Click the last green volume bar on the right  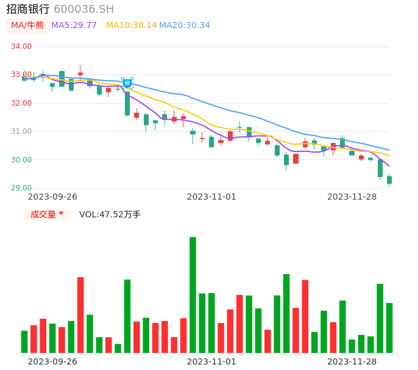pos(389,328)
